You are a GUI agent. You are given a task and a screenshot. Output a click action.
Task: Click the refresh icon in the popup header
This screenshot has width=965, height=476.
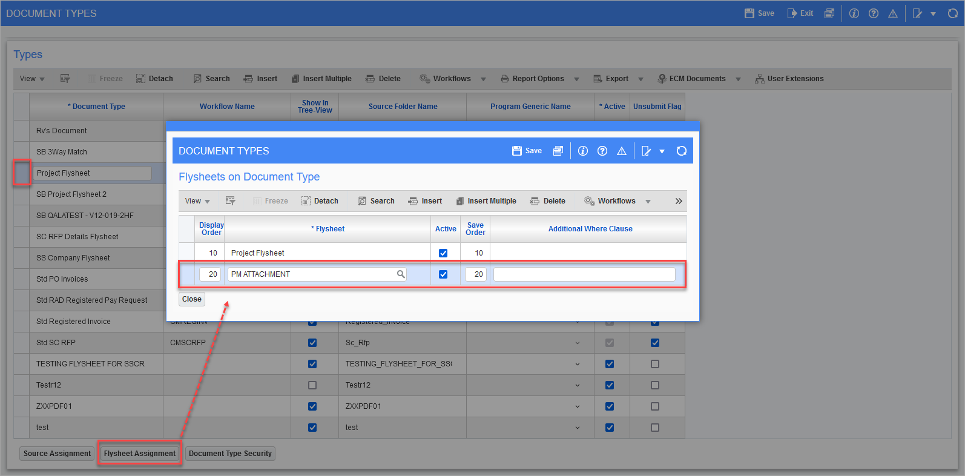click(x=681, y=151)
